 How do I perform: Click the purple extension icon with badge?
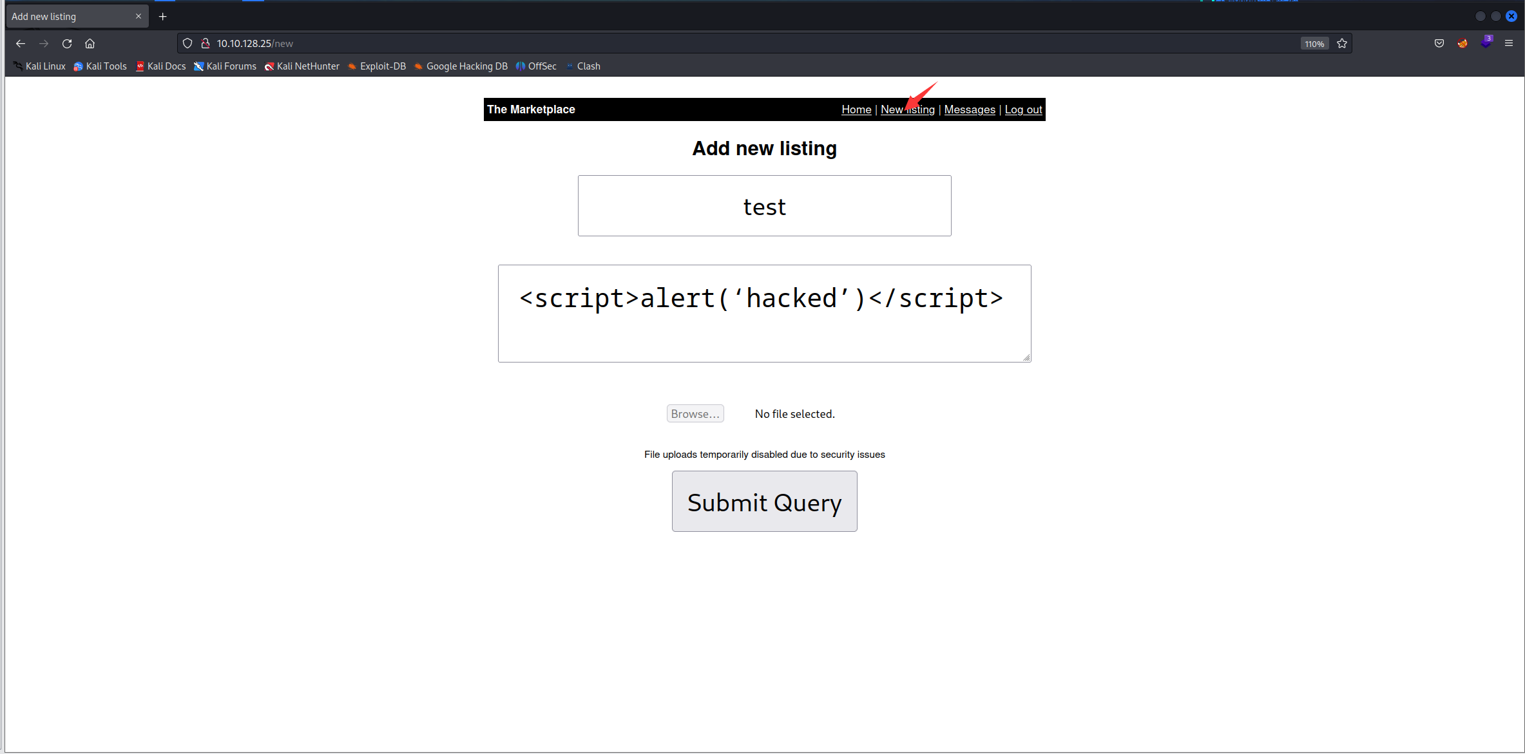1486,43
